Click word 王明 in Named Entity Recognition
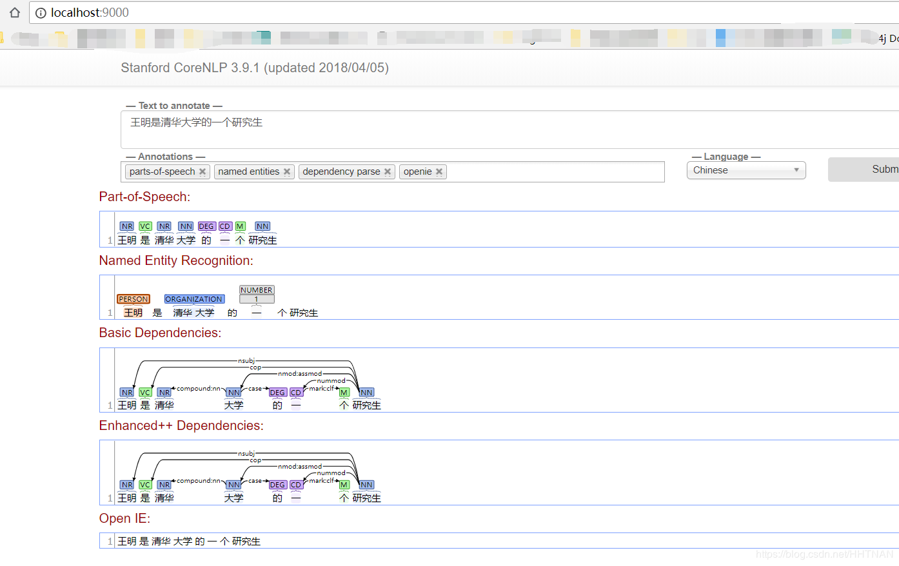Screen dimensions: 899x566 pyautogui.click(x=133, y=313)
